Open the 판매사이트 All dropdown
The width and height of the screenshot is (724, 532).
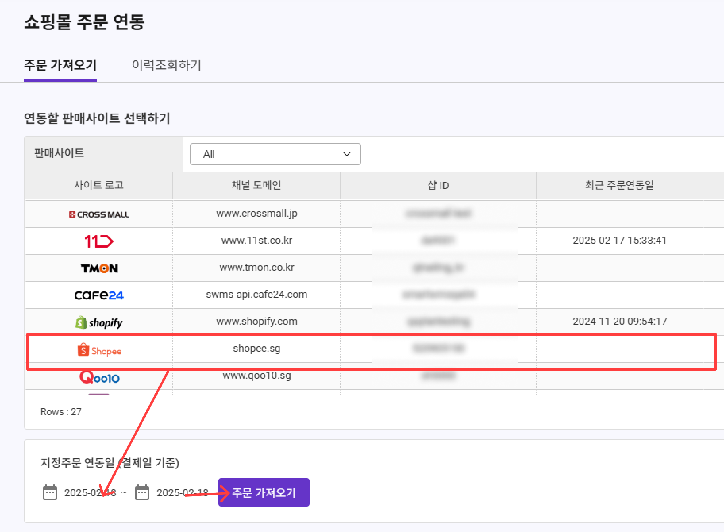click(275, 154)
